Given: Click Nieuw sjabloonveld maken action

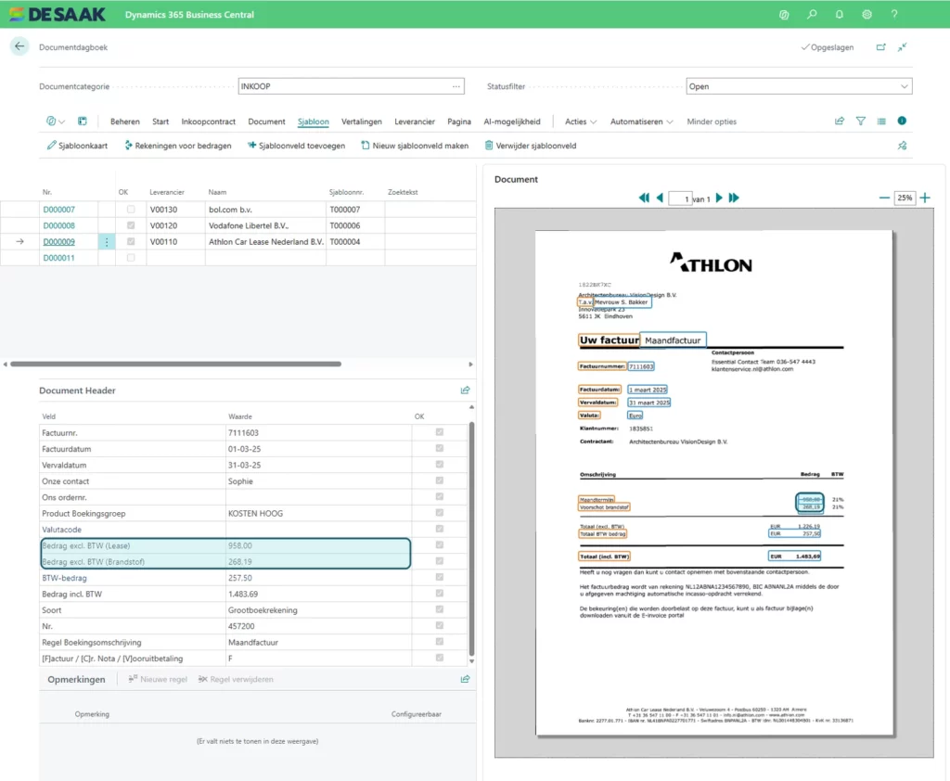Looking at the screenshot, I should coord(415,146).
